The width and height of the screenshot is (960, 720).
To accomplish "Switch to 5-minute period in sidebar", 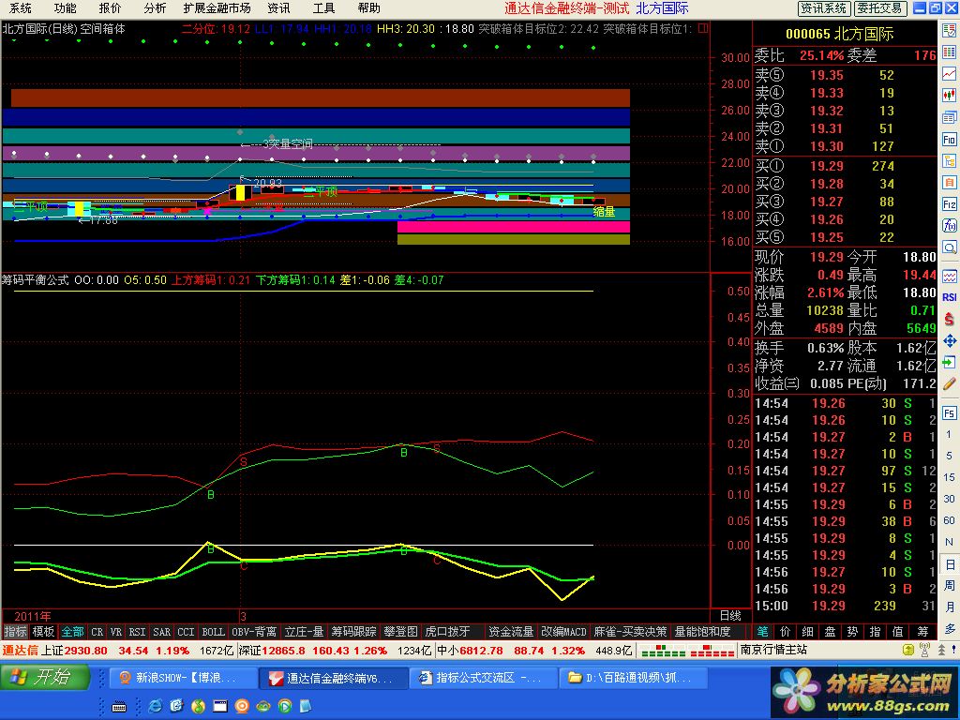I will [x=949, y=456].
